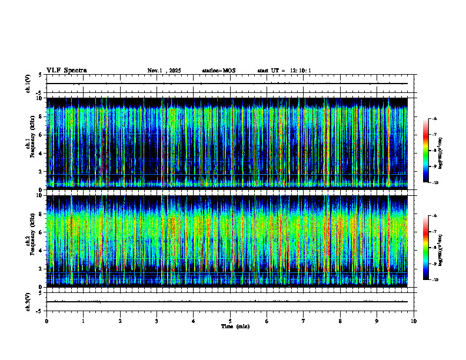
Task: Click time axis tick label "8"
Action: point(340,321)
